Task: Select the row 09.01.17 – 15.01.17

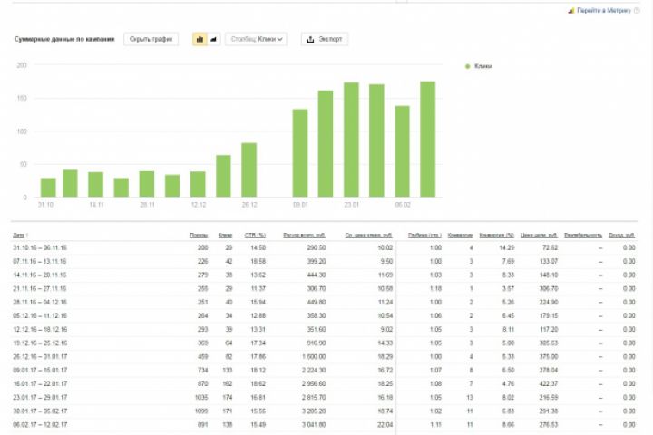Action: tap(324, 370)
